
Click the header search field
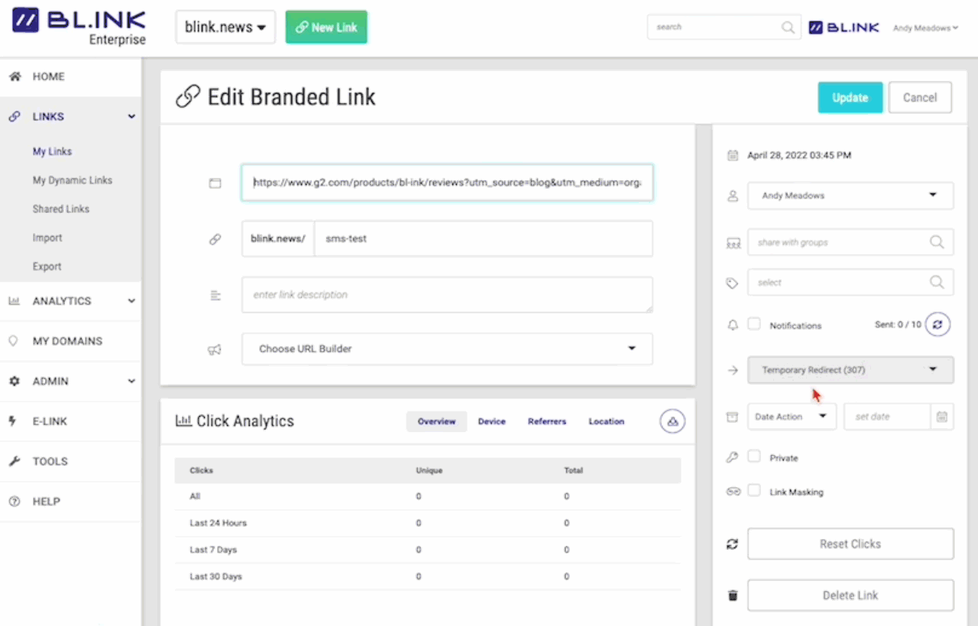click(x=724, y=27)
